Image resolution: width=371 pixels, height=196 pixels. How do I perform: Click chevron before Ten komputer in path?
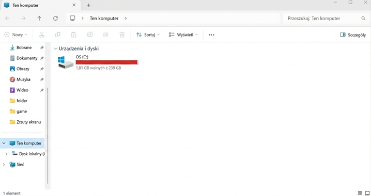(82, 18)
